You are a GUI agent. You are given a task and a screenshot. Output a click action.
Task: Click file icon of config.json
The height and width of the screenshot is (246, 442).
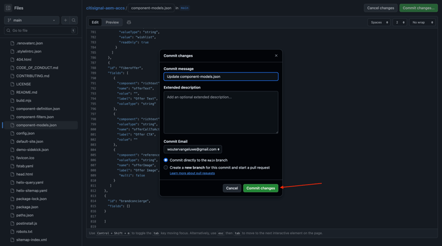(12, 133)
